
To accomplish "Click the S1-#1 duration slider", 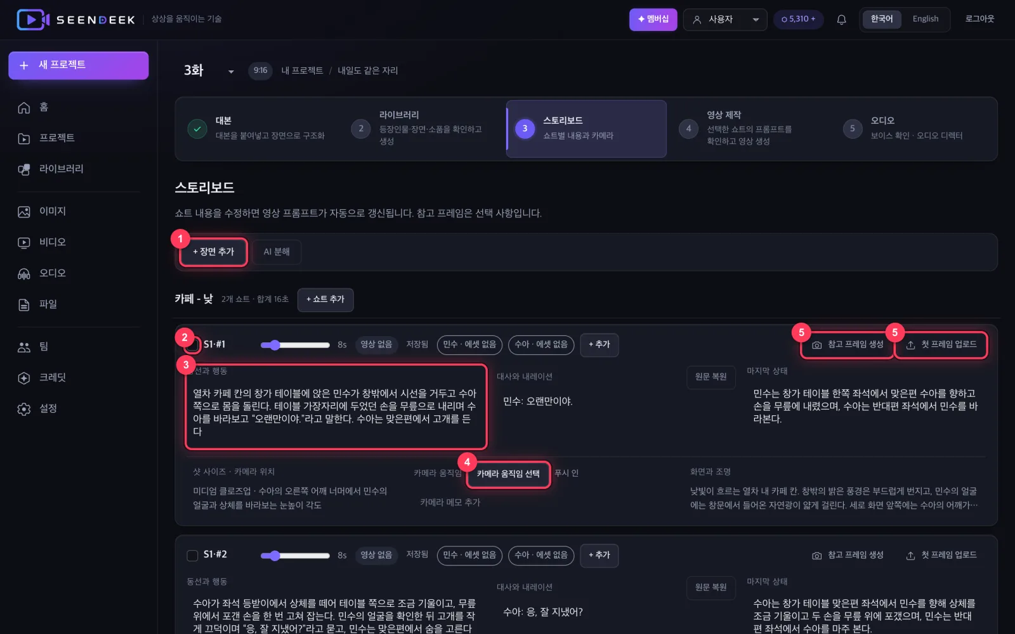I will pos(295,345).
